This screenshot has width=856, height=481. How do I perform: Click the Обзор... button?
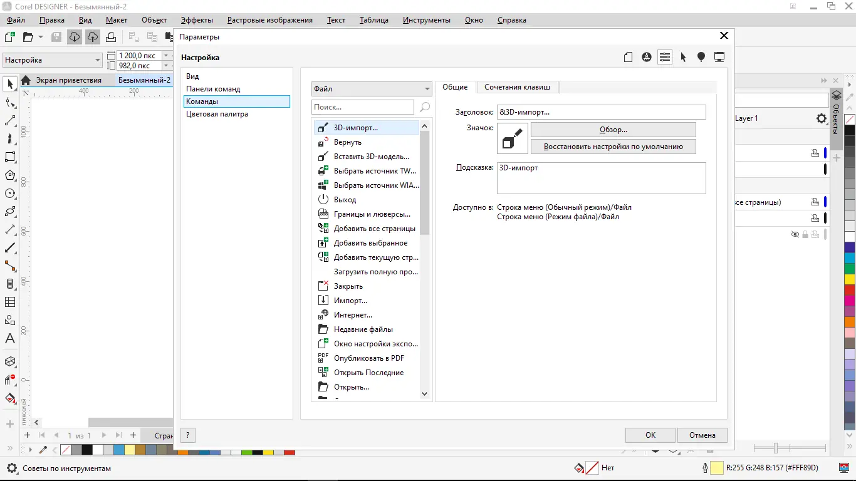click(x=613, y=130)
